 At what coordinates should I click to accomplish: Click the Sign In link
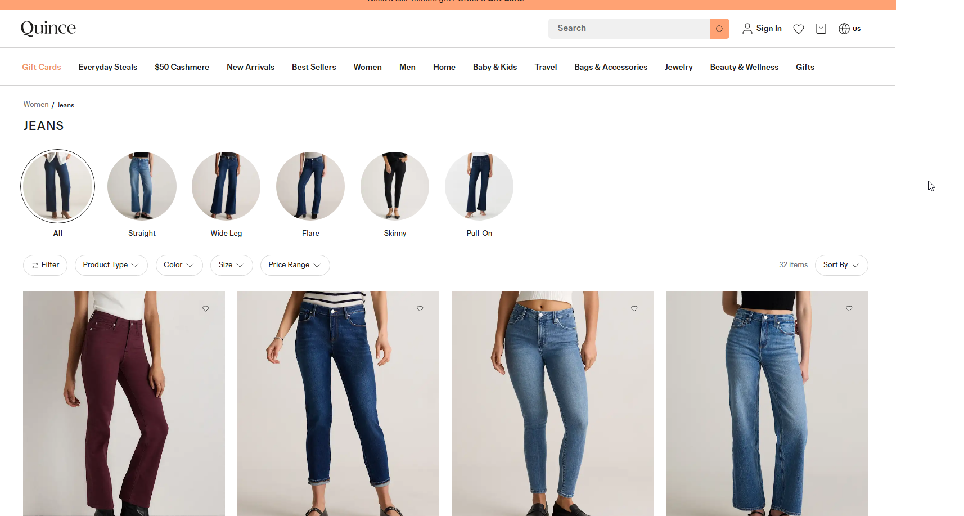(x=769, y=29)
